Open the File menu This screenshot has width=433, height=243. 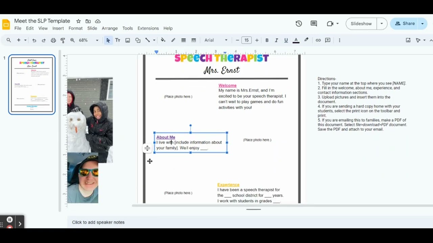click(x=18, y=28)
